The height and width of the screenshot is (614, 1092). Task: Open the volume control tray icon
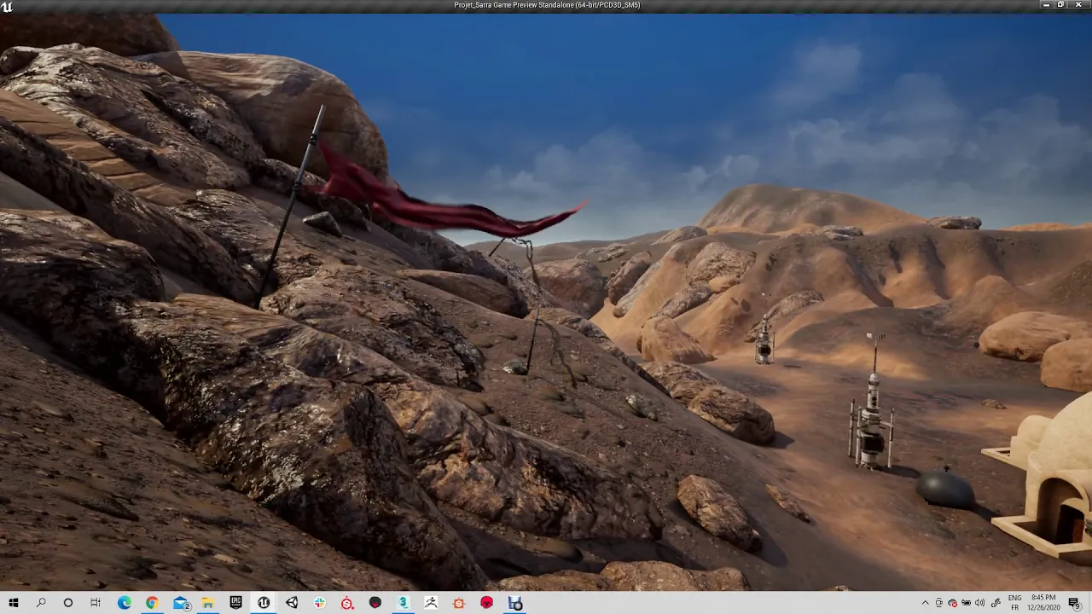point(979,603)
